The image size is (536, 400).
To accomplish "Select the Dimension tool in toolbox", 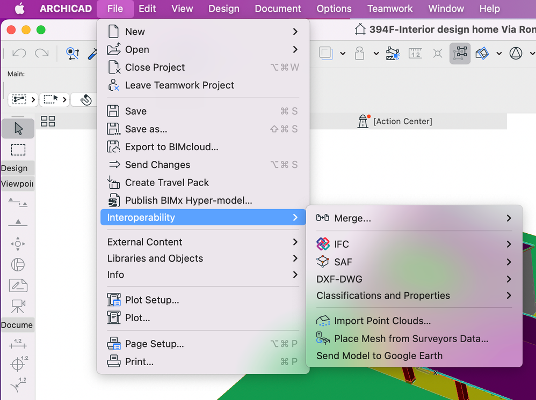I will pyautogui.click(x=18, y=344).
